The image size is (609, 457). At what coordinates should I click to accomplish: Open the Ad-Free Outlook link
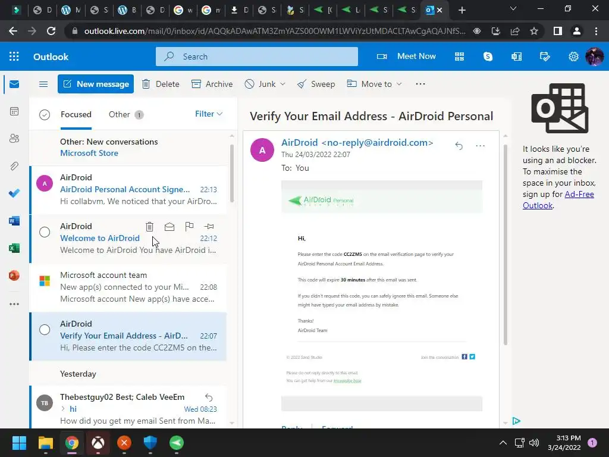pos(558,200)
